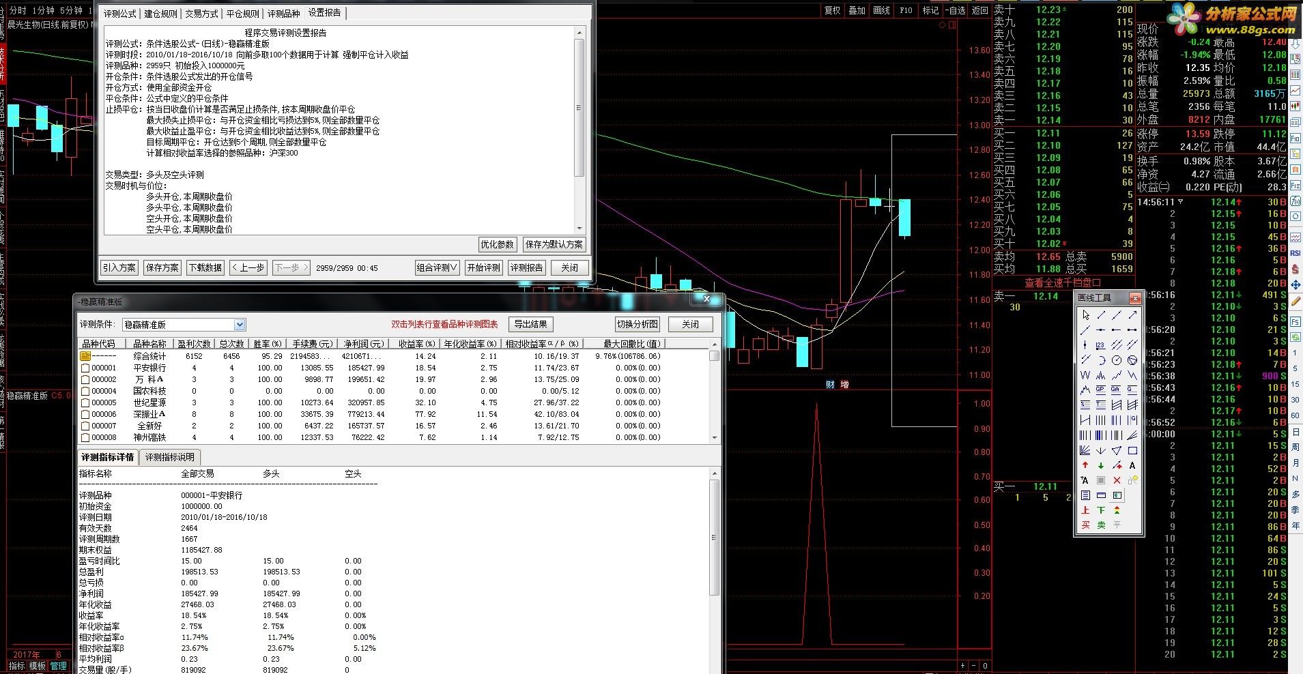The image size is (1303, 674).
Task: Click the RSI icon in right sidebar
Action: [1295, 252]
